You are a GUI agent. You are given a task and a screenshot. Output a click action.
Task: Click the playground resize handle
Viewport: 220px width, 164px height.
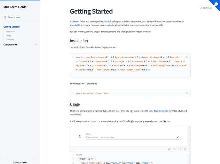[x=189, y=150]
